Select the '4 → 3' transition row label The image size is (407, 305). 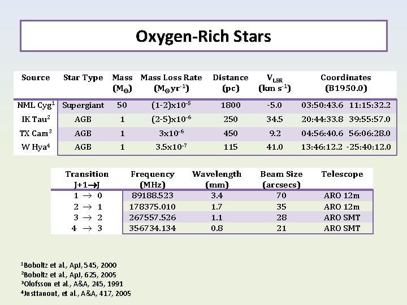coord(87,228)
